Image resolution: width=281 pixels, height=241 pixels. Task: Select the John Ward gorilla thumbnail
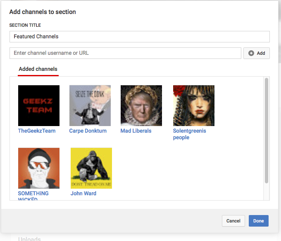(91, 168)
